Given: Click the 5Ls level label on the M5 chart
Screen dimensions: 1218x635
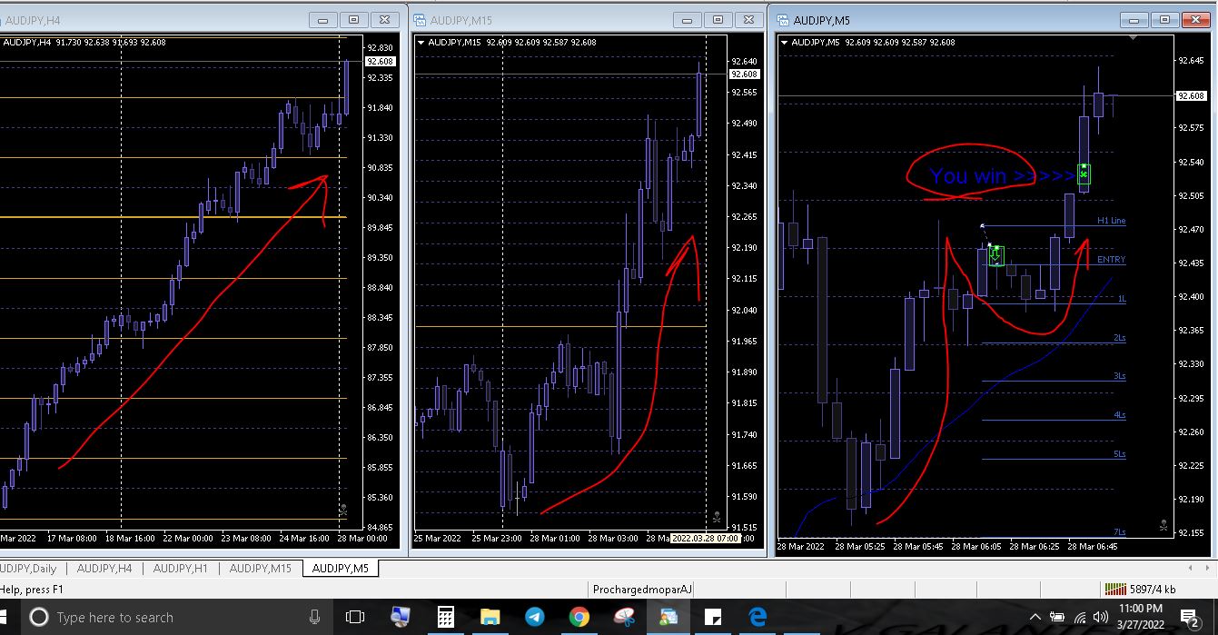Looking at the screenshot, I should point(1119,454).
